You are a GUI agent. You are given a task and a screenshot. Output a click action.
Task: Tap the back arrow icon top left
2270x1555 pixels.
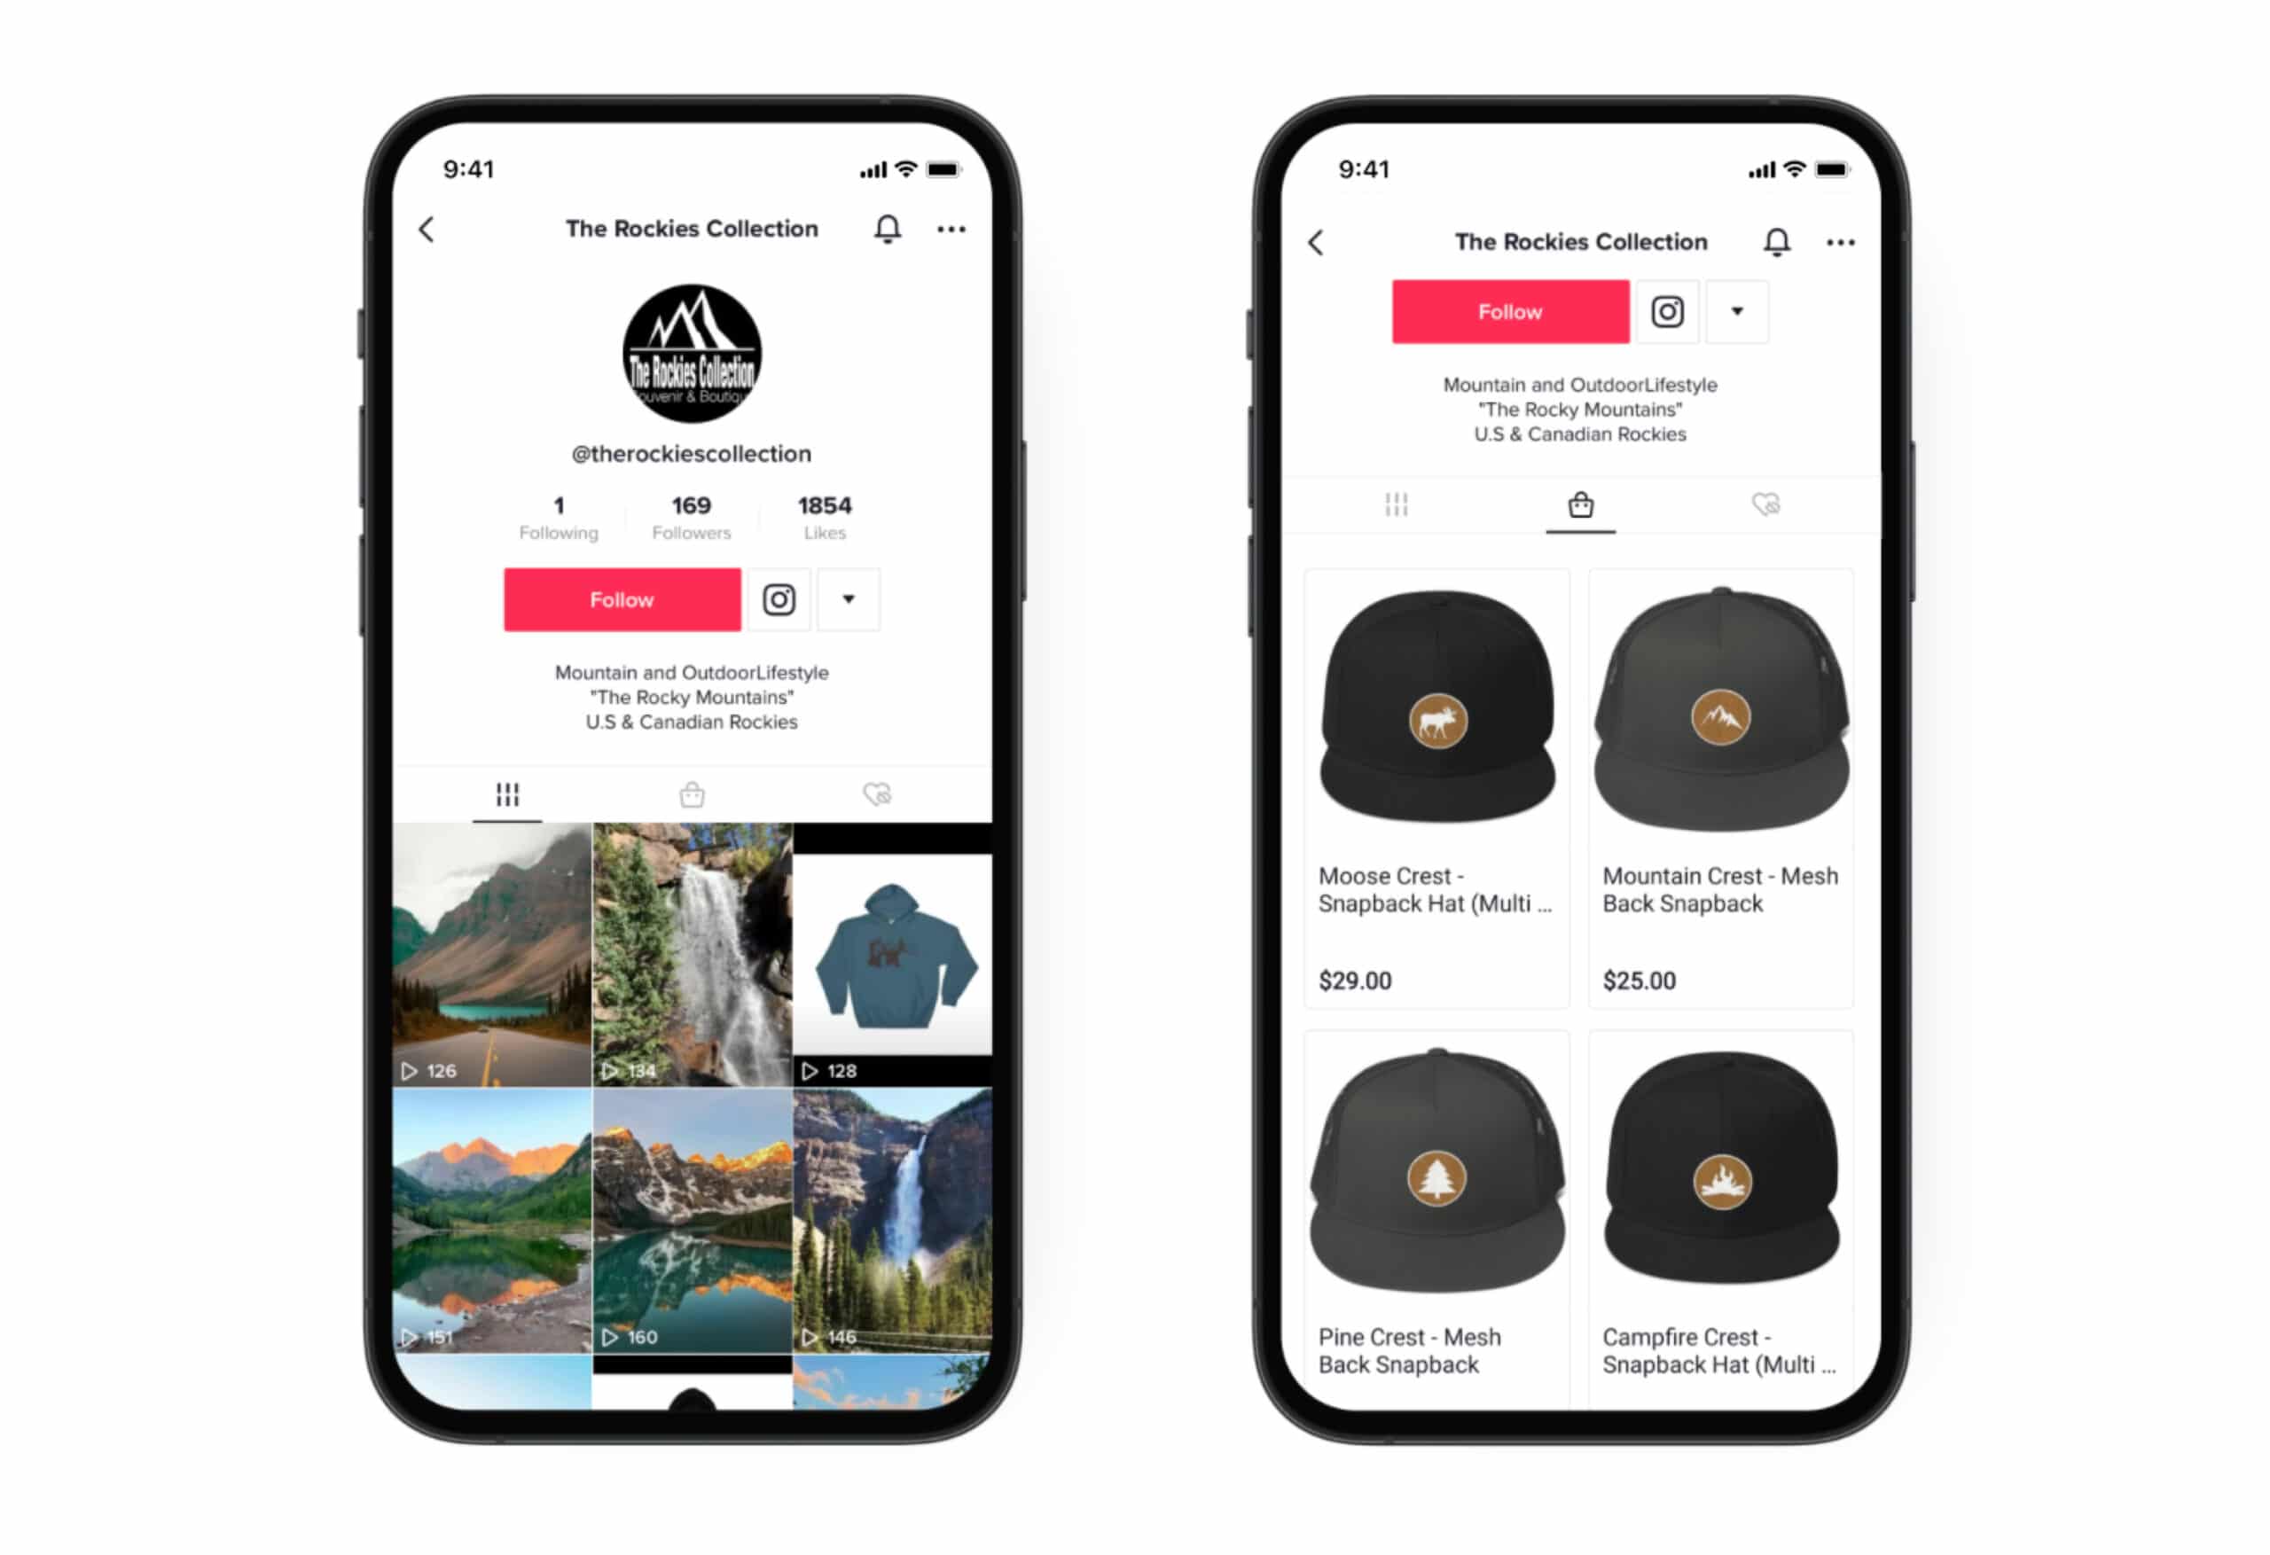(426, 228)
